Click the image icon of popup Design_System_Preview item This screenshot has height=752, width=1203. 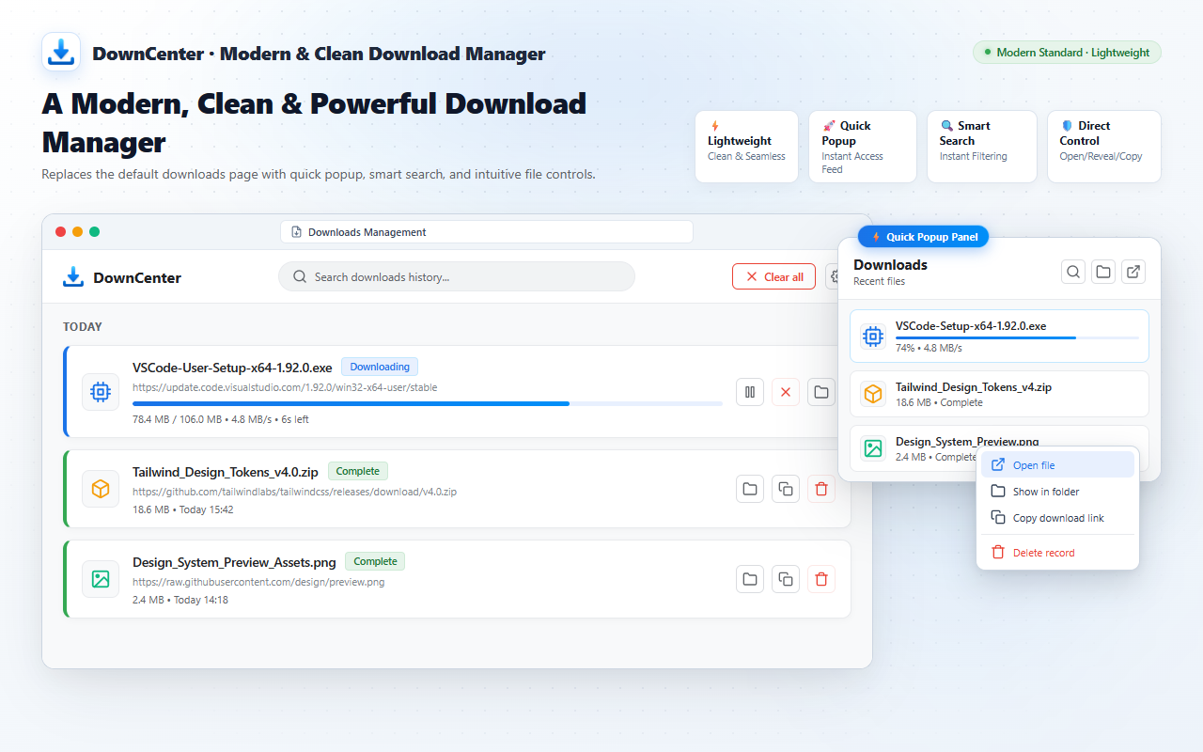[873, 448]
